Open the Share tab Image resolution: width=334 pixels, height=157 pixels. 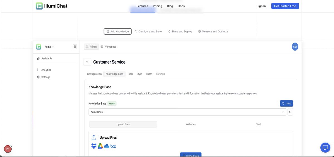click(149, 74)
